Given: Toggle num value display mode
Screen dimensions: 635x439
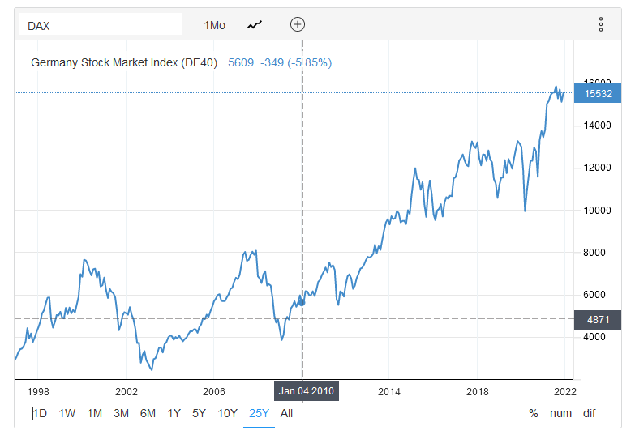Looking at the screenshot, I should (560, 413).
